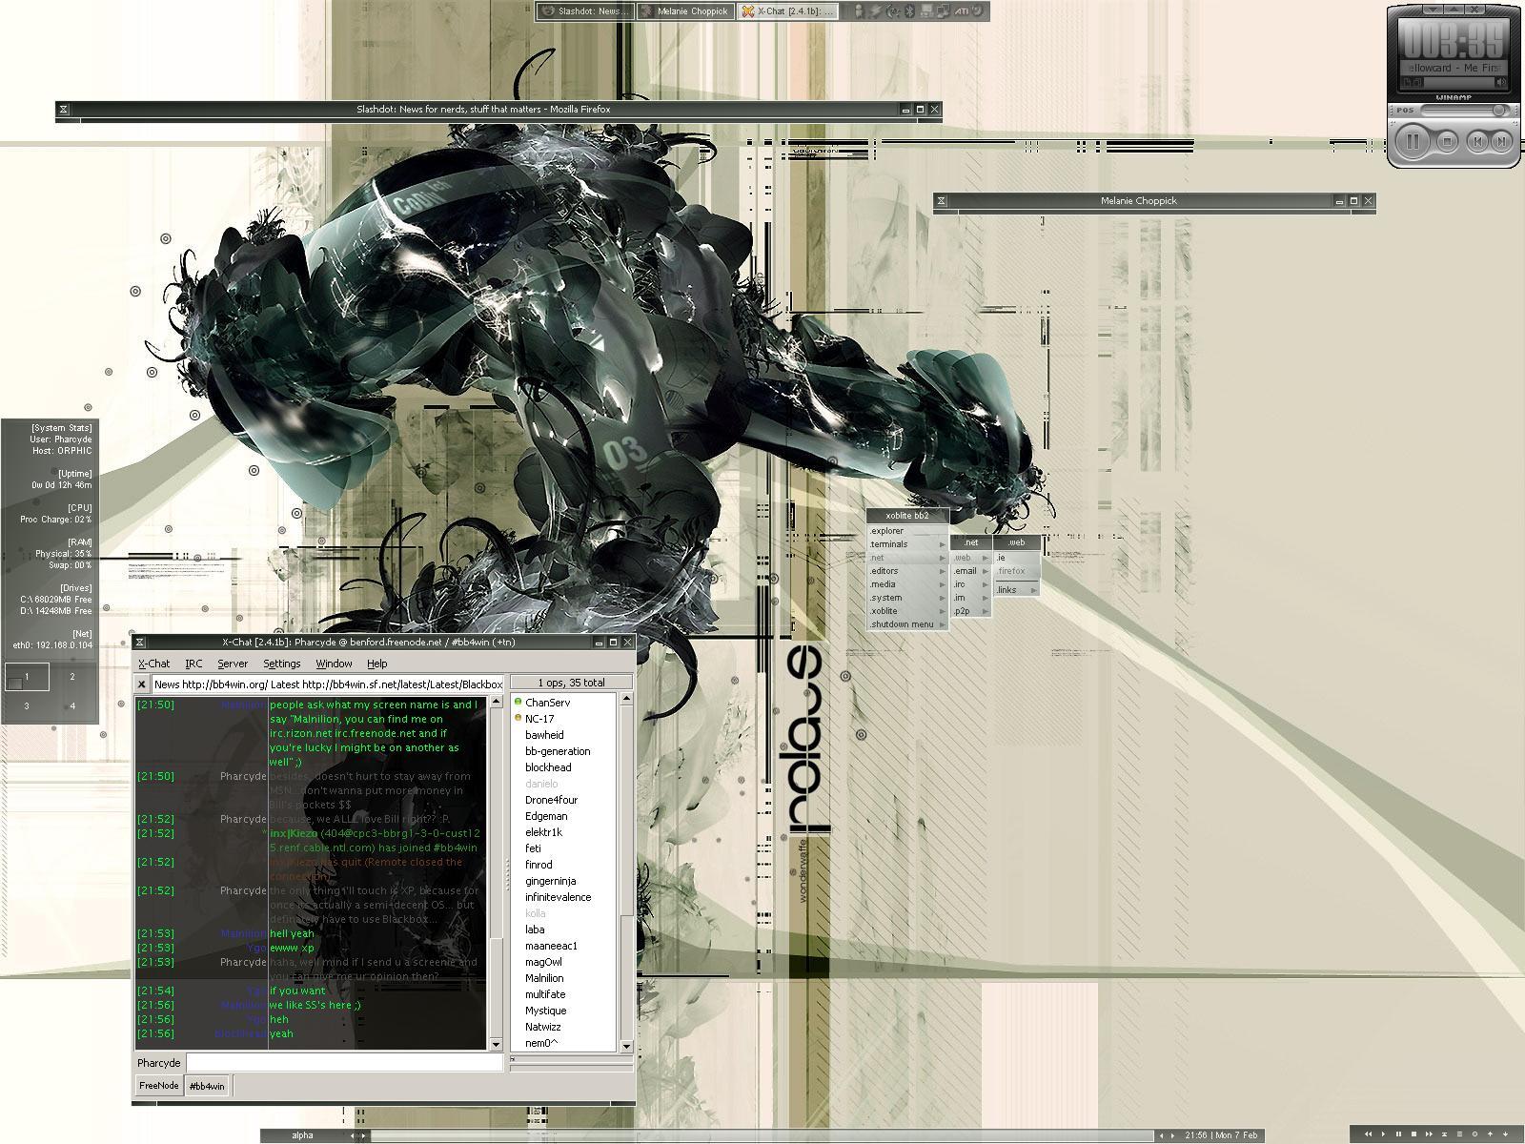
Task: Click the Winamp POS seek slider
Action: pyautogui.click(x=1466, y=111)
